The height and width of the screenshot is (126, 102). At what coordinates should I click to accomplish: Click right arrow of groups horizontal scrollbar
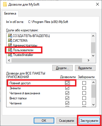pyautogui.click(x=89, y=60)
